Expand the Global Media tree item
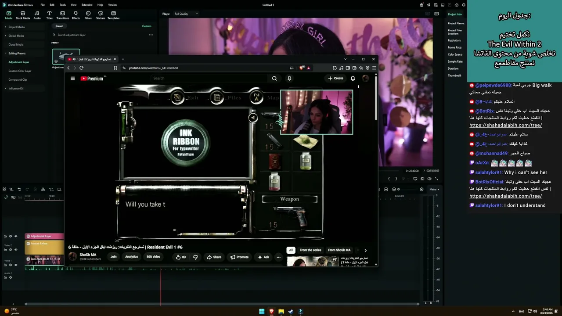This screenshot has height=316, width=562. (x=6, y=36)
